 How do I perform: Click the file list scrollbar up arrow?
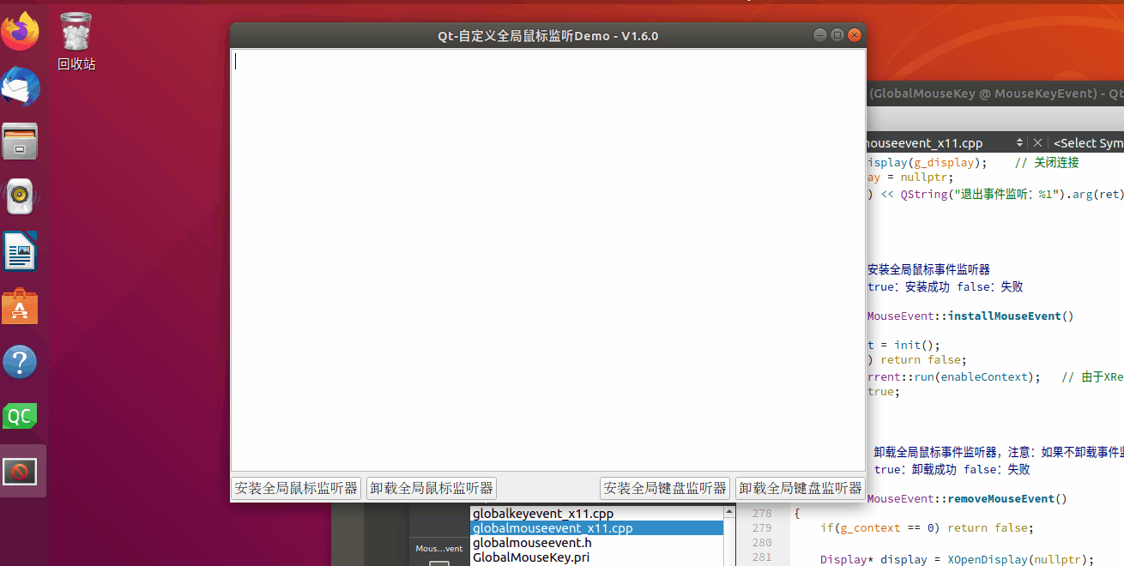[x=730, y=512]
